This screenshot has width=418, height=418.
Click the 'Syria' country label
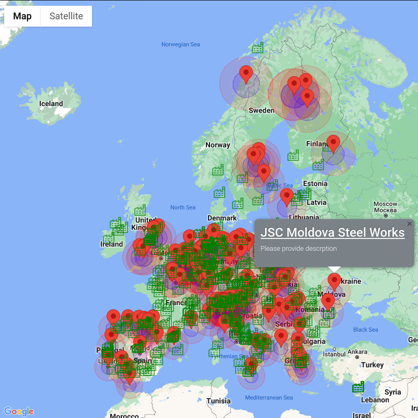pos(393,392)
